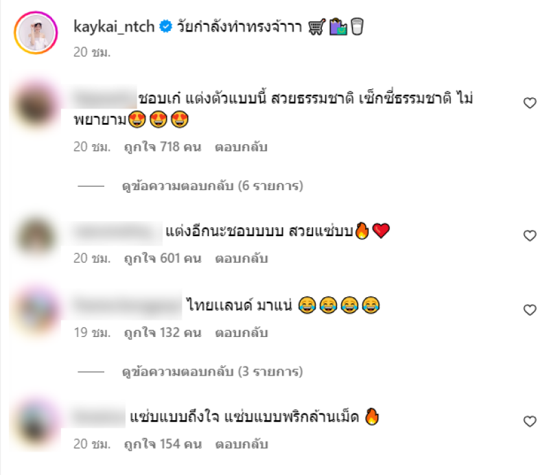This screenshot has width=549, height=475.
Task: Reply to the 132-likes comment
Action: pyautogui.click(x=242, y=332)
